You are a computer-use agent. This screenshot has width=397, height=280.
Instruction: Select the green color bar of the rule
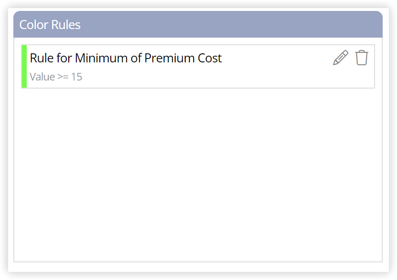pos(24,67)
